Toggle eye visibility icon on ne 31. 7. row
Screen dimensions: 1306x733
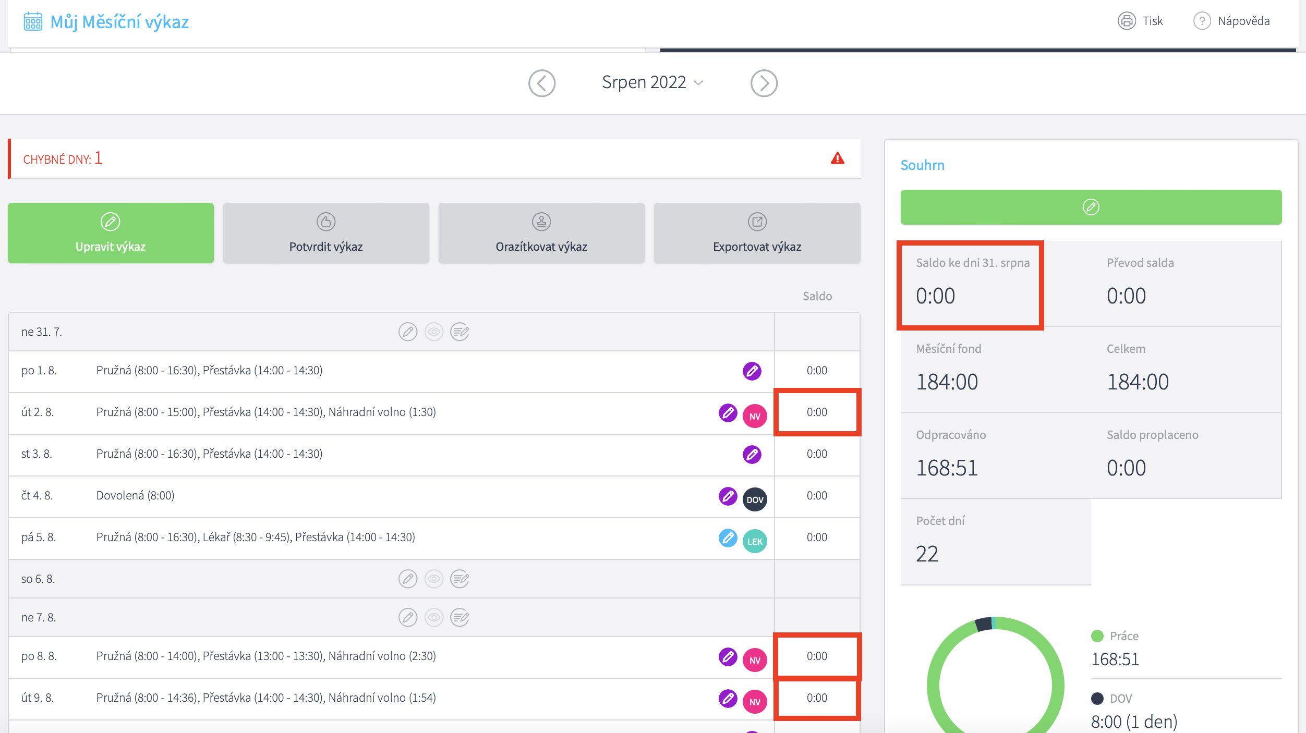tap(433, 332)
